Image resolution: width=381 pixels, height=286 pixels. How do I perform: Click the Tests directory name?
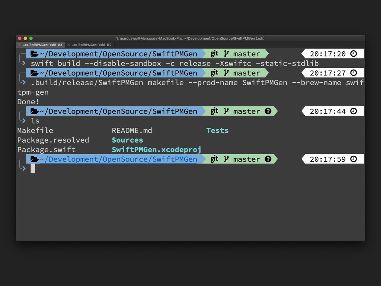pyautogui.click(x=217, y=130)
